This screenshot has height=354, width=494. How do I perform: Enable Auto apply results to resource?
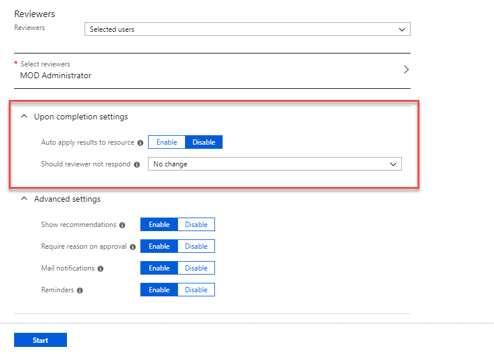tap(167, 142)
